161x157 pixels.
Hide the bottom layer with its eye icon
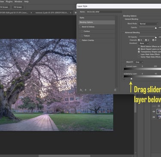pyautogui.click(x=154, y=117)
